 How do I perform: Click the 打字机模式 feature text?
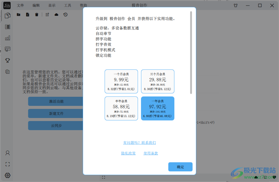coord(105,50)
